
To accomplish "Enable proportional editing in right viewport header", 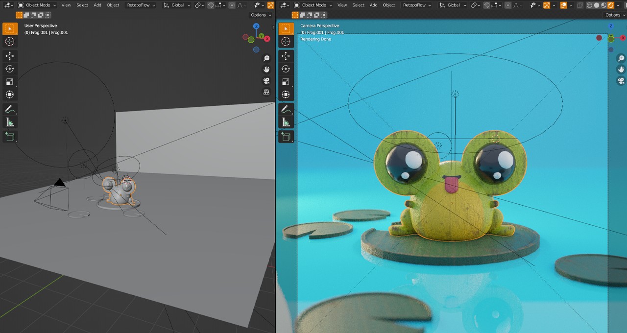I will pos(508,5).
